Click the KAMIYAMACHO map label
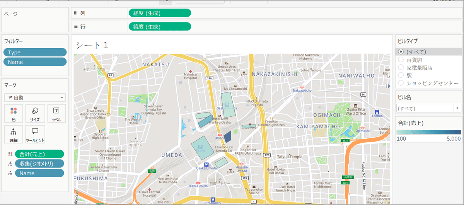 [319, 126]
